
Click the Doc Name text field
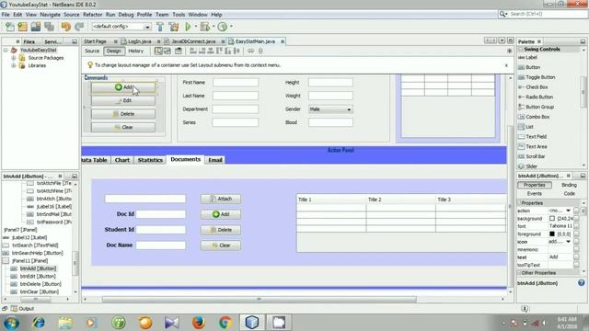(161, 245)
